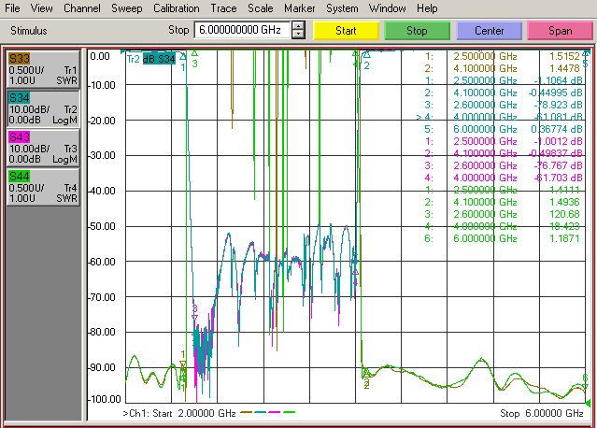Open the Marker menu
The height and width of the screenshot is (428, 597).
[299, 8]
